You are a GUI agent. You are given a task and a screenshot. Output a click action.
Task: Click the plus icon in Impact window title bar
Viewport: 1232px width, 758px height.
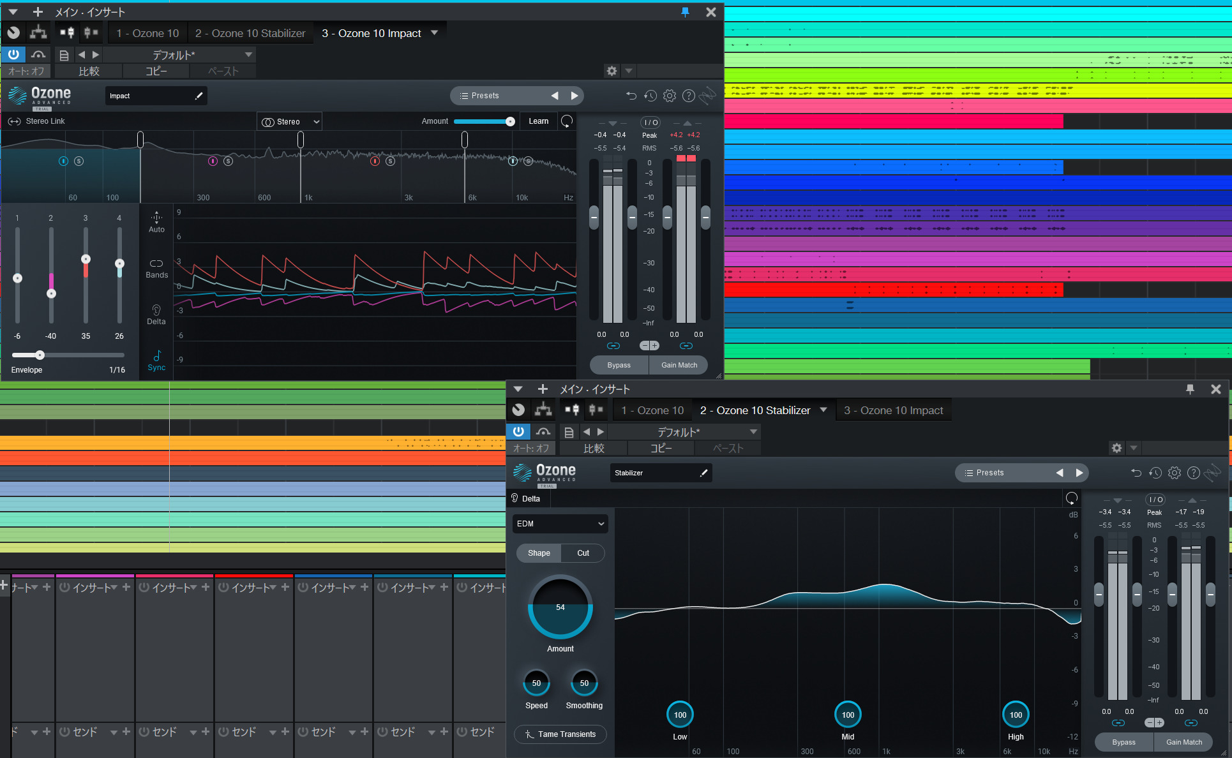coord(38,12)
